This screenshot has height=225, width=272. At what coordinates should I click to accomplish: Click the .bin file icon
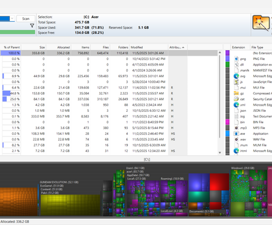tap(236, 122)
